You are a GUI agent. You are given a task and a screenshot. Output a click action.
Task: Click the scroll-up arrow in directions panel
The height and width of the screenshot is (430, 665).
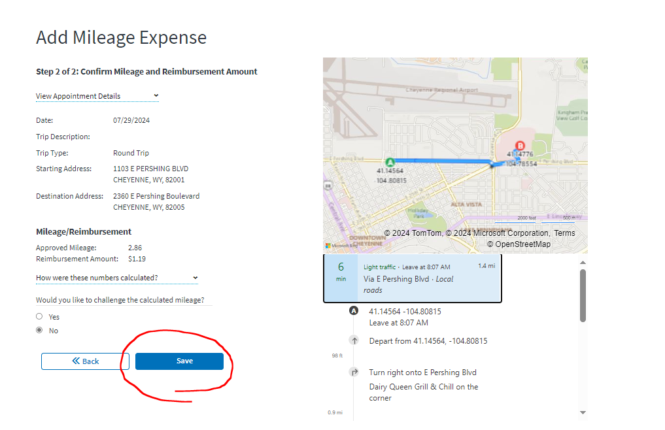coord(583,262)
